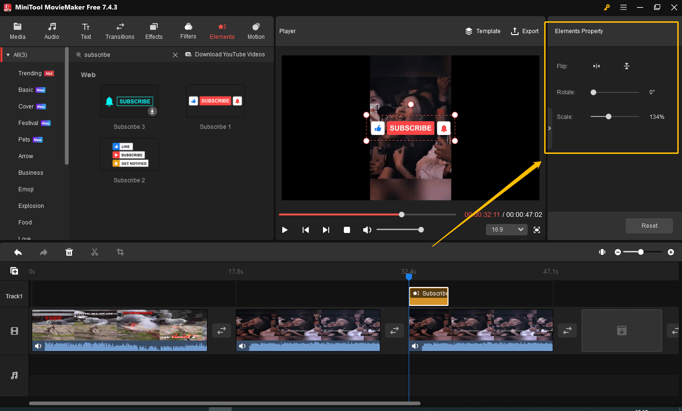Click the Export button
Viewport: 682px width, 411px height.
[x=525, y=31]
